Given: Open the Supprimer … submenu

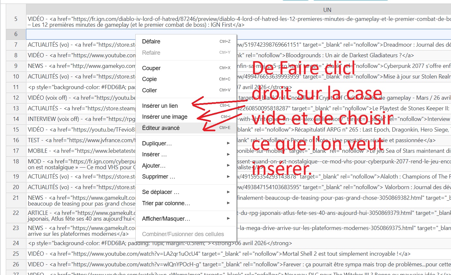Looking at the screenshot, I should pos(186,177).
